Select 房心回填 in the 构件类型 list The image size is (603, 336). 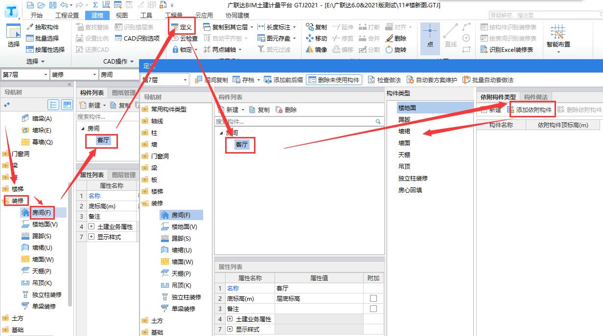[x=410, y=190]
